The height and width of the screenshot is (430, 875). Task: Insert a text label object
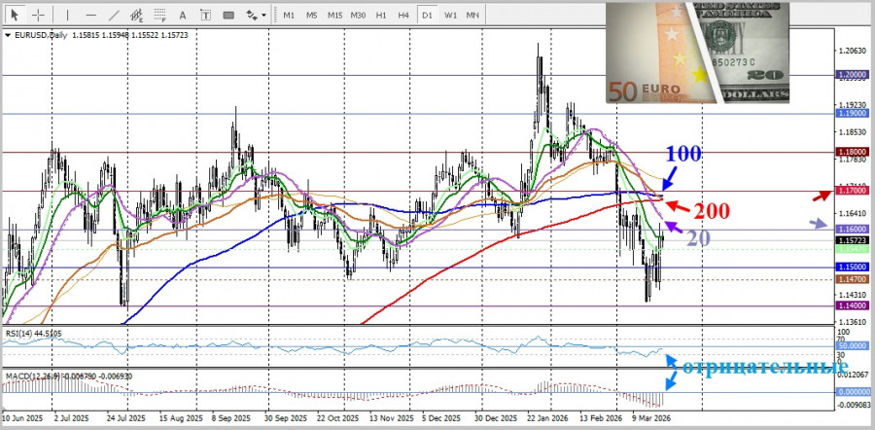click(x=204, y=16)
